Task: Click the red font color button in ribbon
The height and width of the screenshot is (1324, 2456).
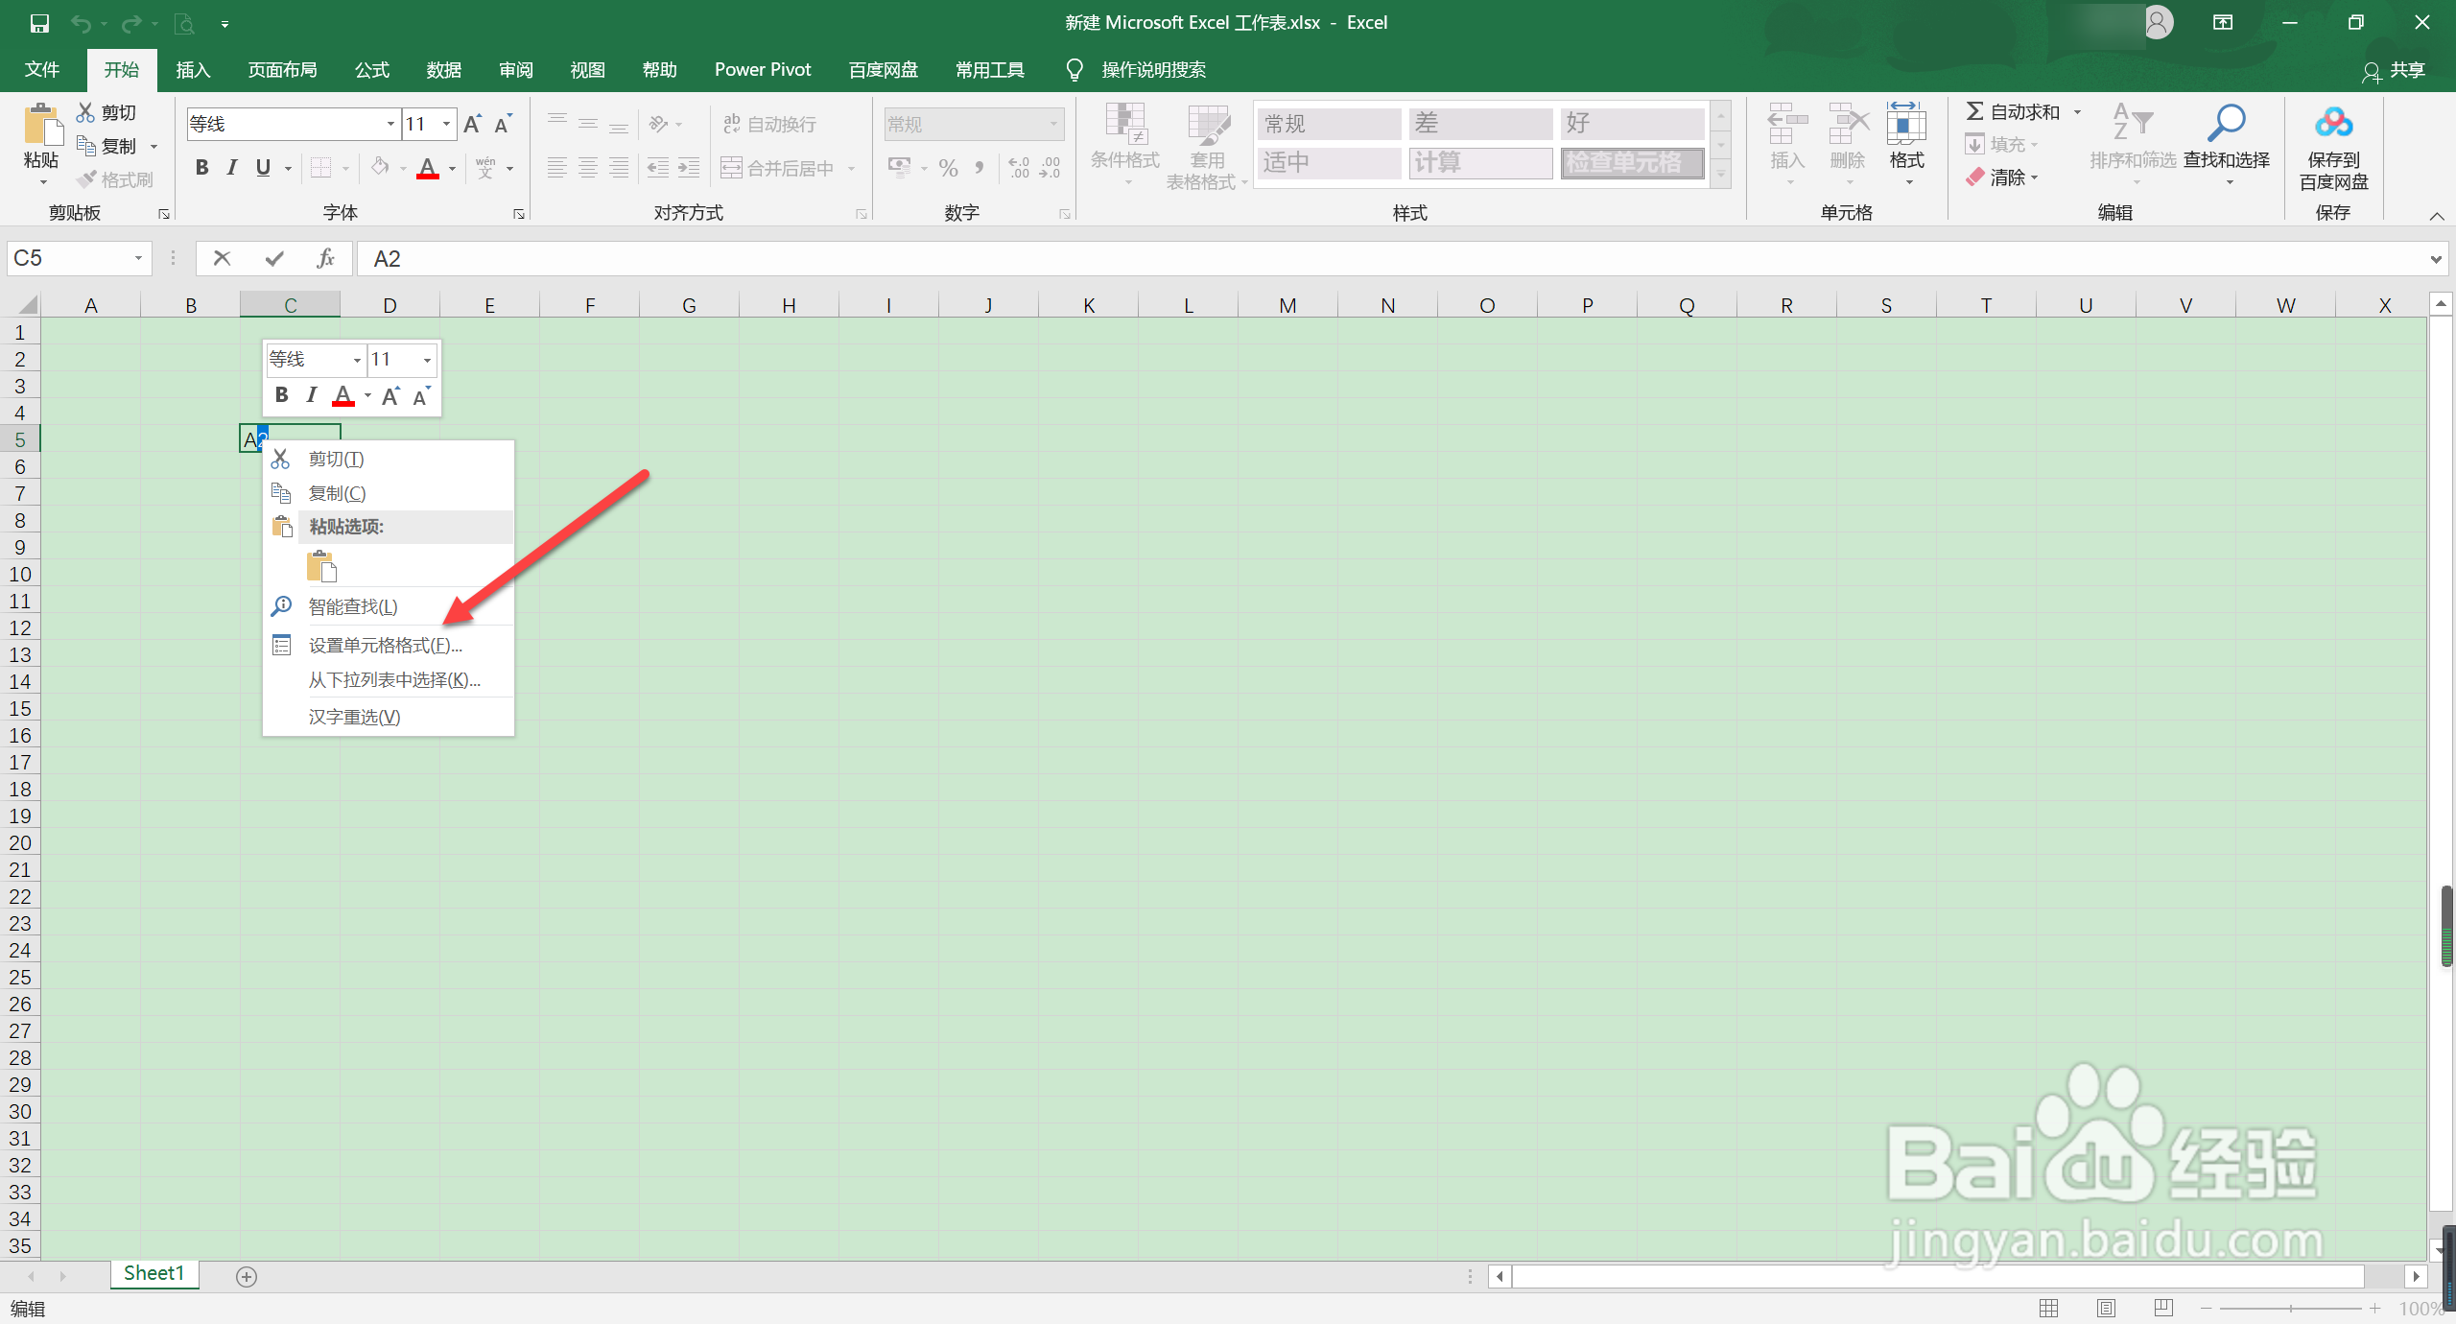Action: click(x=428, y=168)
